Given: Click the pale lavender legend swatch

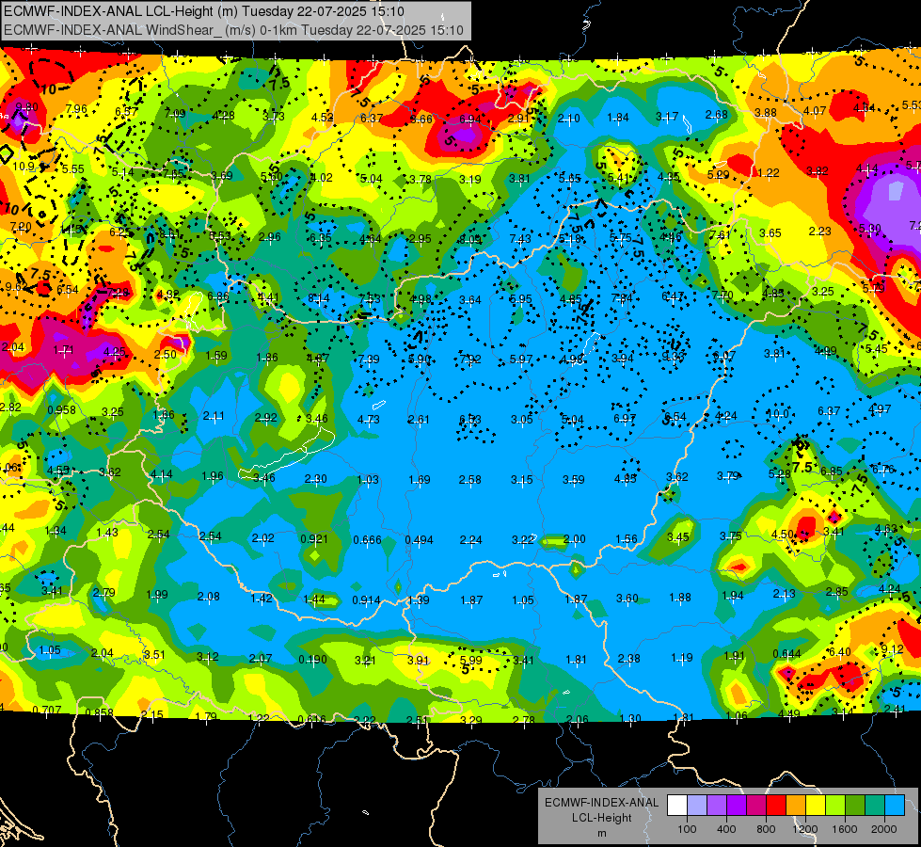Looking at the screenshot, I should tap(697, 806).
